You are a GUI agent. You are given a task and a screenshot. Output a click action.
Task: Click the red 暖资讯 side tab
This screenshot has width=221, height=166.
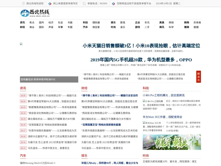pos(199,77)
